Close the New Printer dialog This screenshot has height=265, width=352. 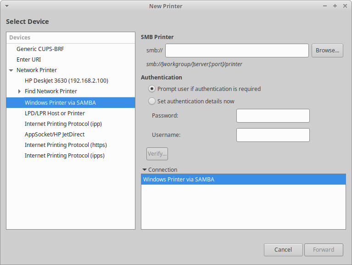(344, 6)
